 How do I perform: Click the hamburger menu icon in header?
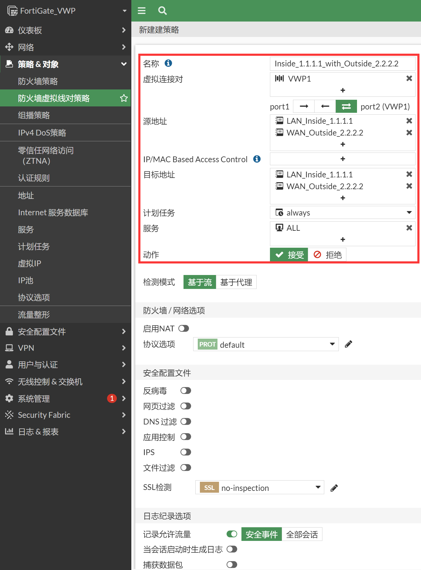point(142,11)
